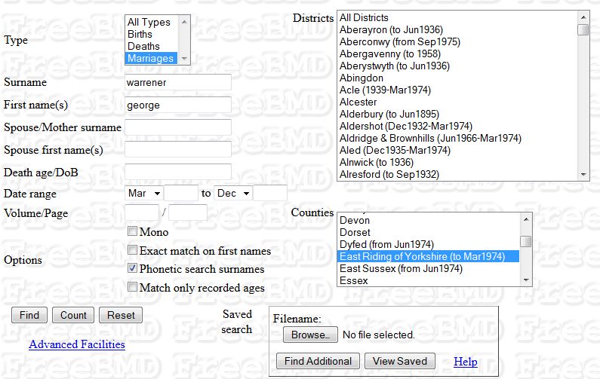600x379 pixels.
Task: Select Alnwick (to 1936) district
Action: 457,162
